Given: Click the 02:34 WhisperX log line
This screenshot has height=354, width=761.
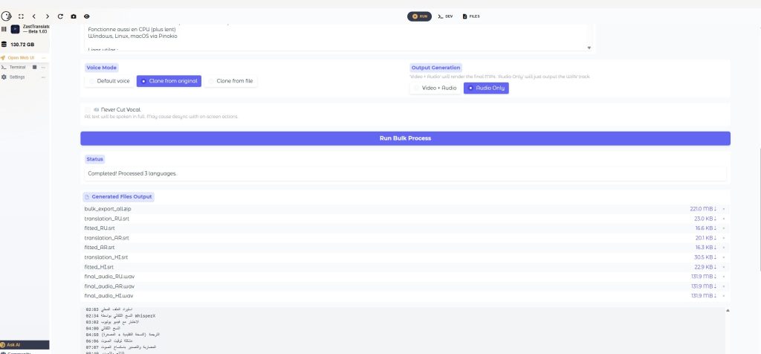Looking at the screenshot, I should (121, 315).
